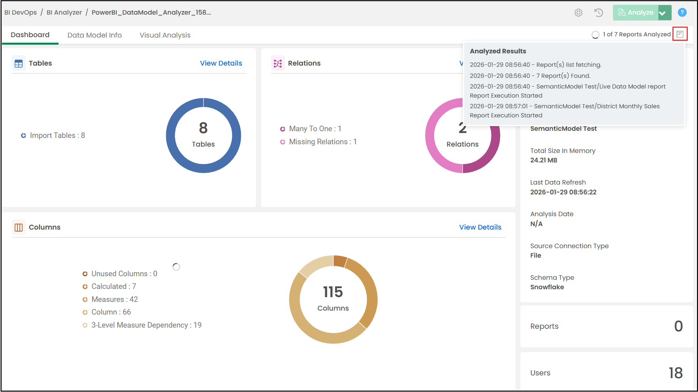Click the blue help question mark icon
This screenshot has width=698, height=392.
click(x=682, y=13)
